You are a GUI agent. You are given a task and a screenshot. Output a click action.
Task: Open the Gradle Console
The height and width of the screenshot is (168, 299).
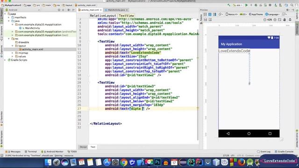(x=284, y=152)
